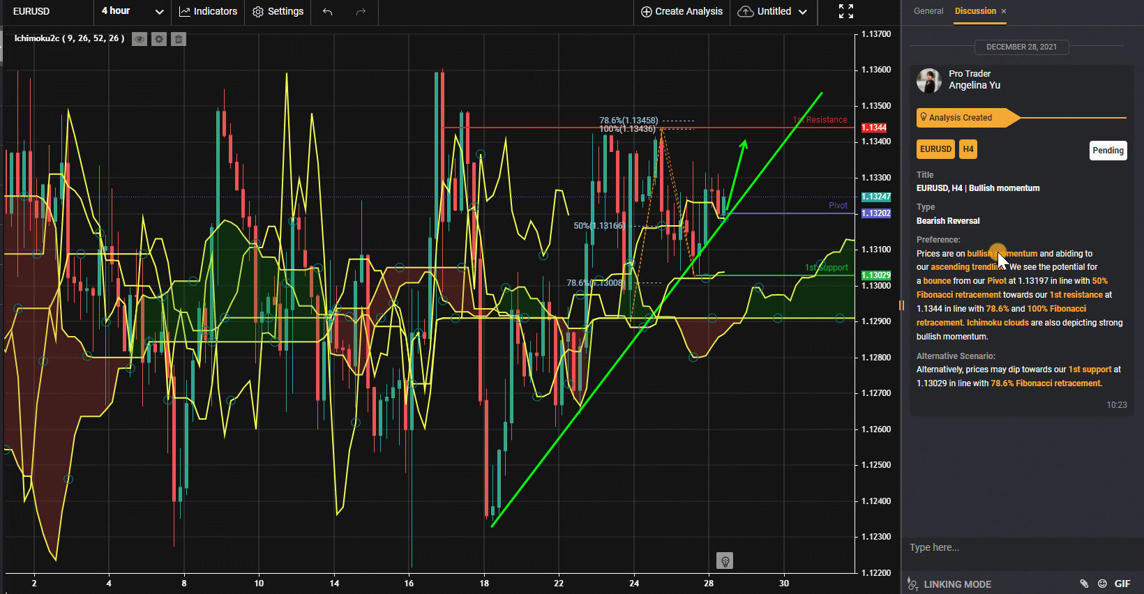Viewport: 1144px width, 594px height.
Task: Enter fullscreen chart mode
Action: pos(846,11)
